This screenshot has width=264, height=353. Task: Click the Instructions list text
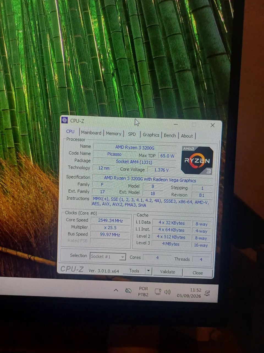pyautogui.click(x=152, y=202)
